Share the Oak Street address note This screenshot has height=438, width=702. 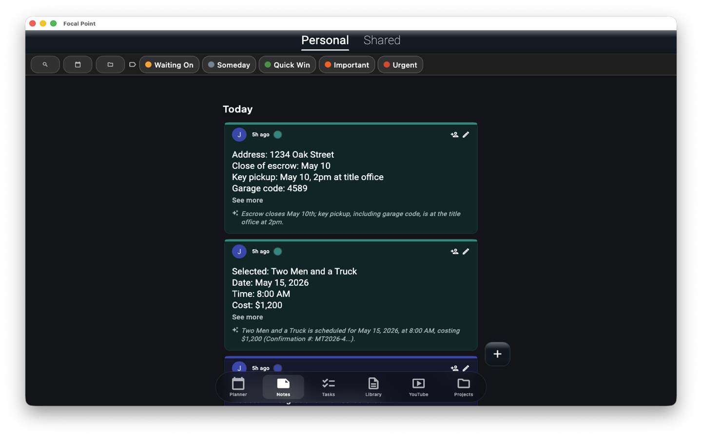454,135
